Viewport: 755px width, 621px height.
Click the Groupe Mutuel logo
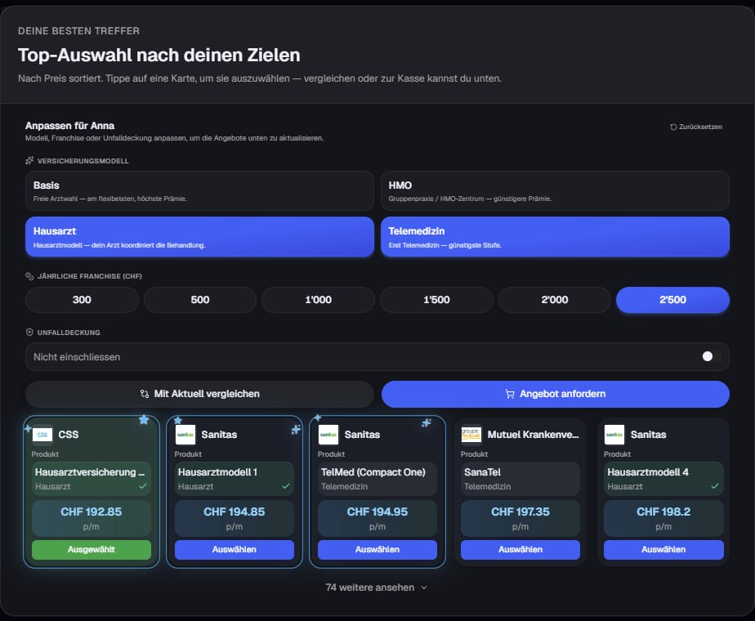point(471,434)
